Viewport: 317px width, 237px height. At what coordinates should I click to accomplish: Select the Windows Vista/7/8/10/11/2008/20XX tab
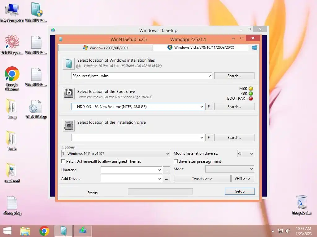point(201,48)
